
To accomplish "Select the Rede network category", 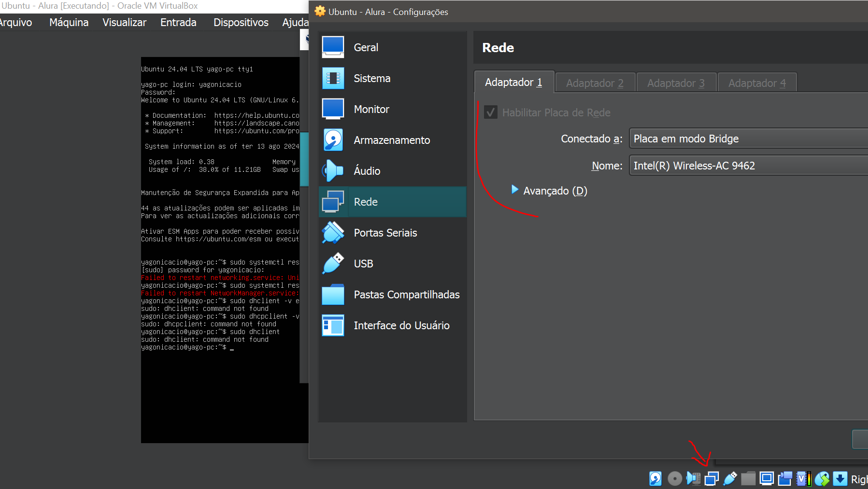I will click(x=392, y=202).
